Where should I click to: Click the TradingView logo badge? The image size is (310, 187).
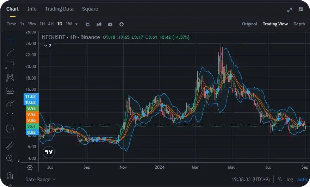tap(49, 152)
